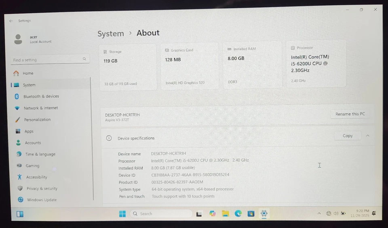Open the Windows Start menu
The width and height of the screenshot is (388, 228).
tap(122, 213)
